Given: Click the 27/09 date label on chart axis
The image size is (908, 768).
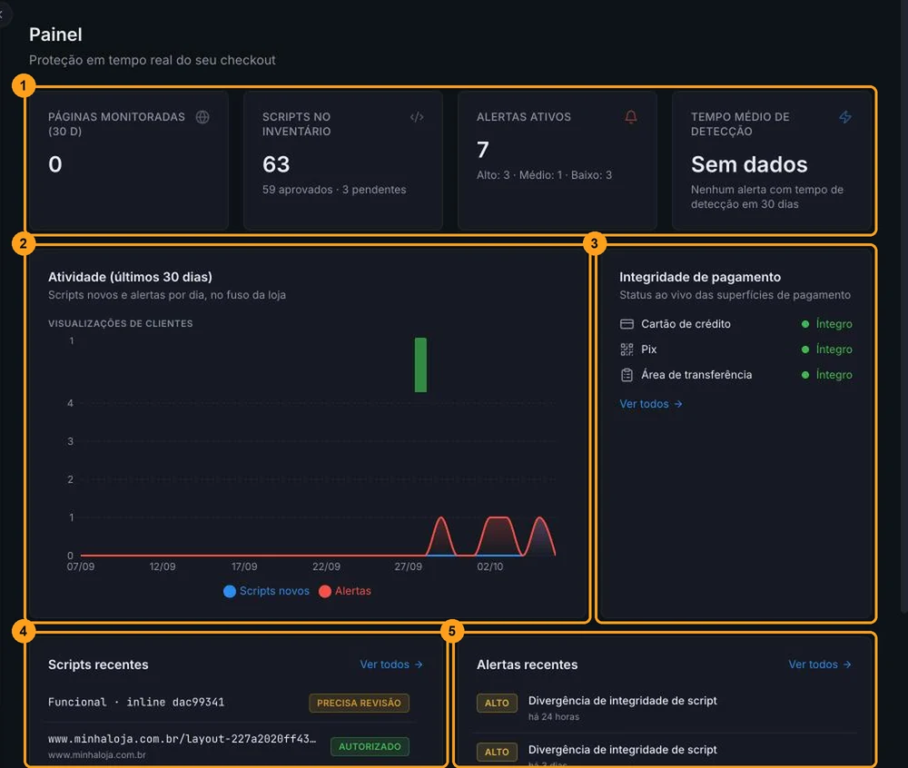Looking at the screenshot, I should (x=409, y=566).
